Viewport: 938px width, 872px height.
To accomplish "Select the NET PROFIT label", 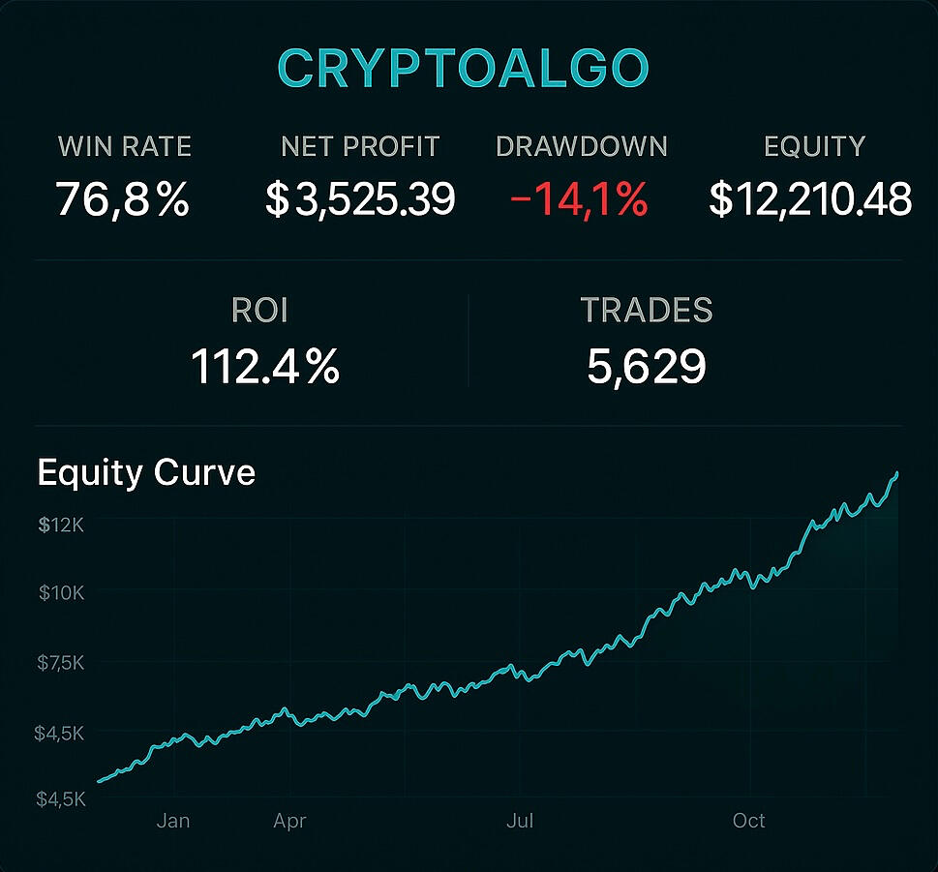I will click(x=360, y=147).
